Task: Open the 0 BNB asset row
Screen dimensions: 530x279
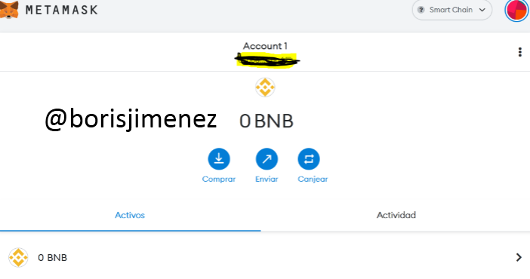Action: pos(265,257)
